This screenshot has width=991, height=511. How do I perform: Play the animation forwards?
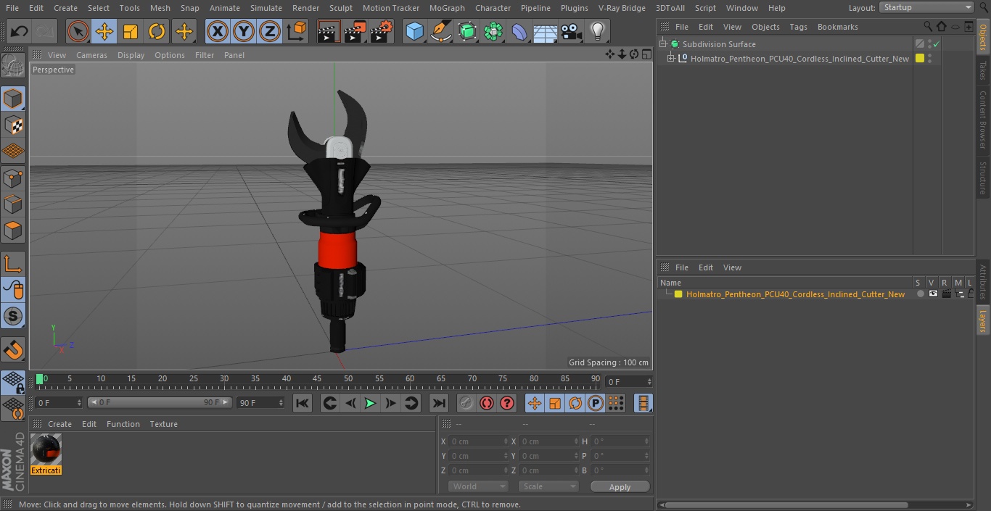coord(370,403)
